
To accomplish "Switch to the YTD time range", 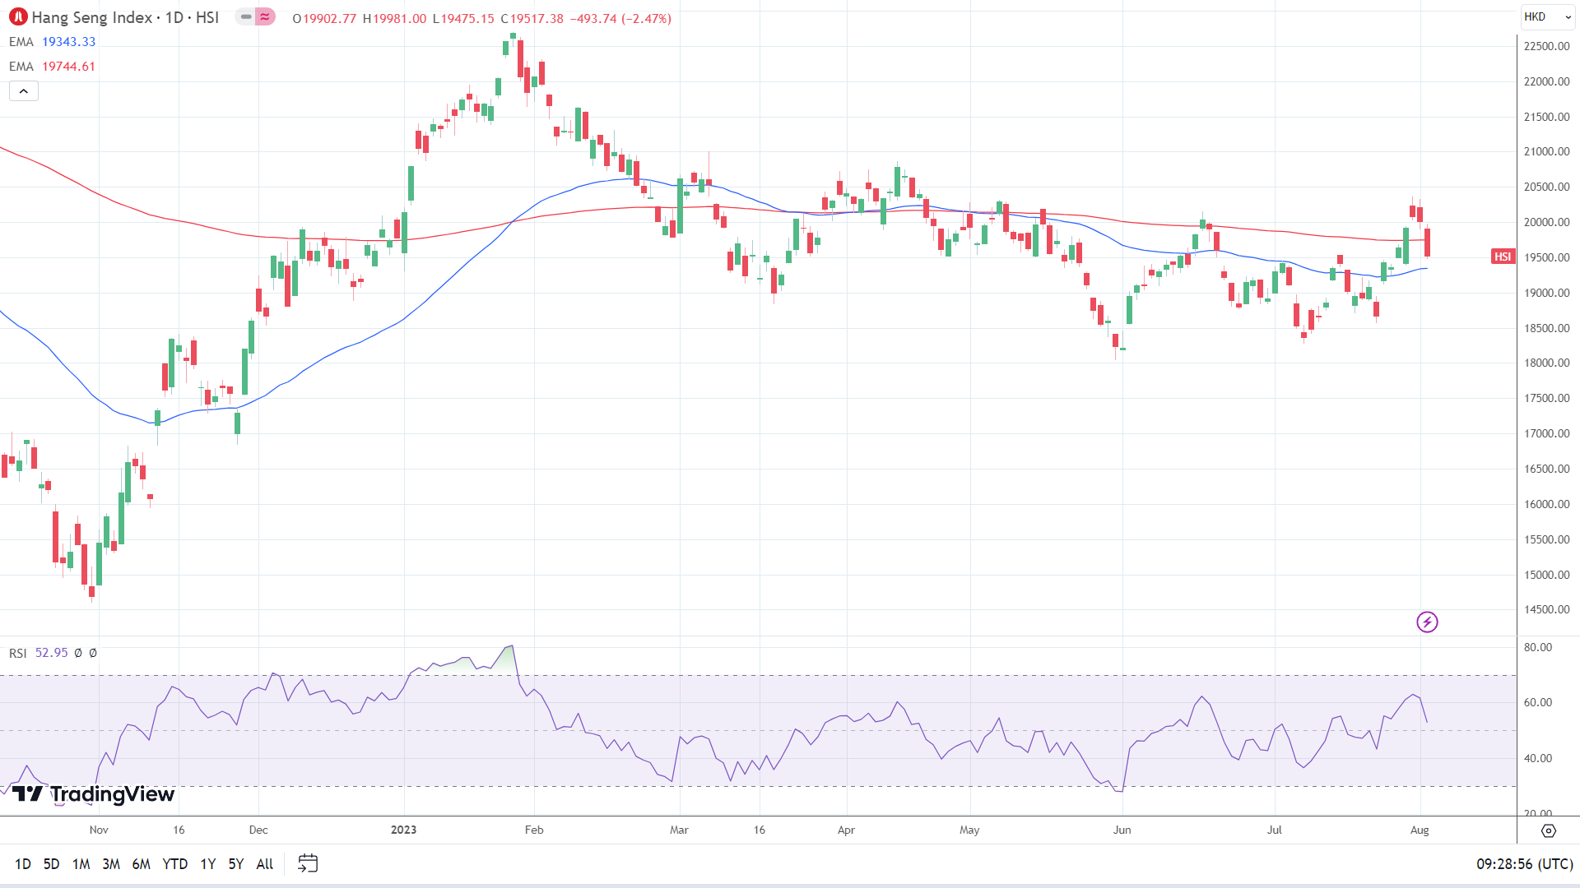I will click(174, 864).
